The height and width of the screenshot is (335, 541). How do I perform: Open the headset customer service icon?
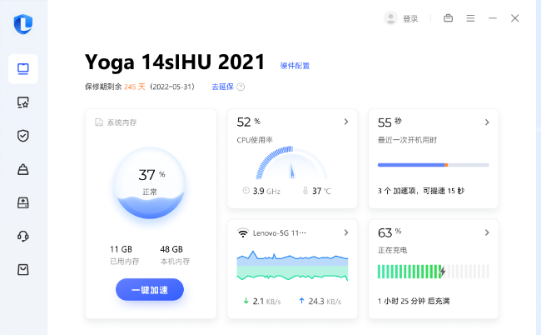(23, 236)
